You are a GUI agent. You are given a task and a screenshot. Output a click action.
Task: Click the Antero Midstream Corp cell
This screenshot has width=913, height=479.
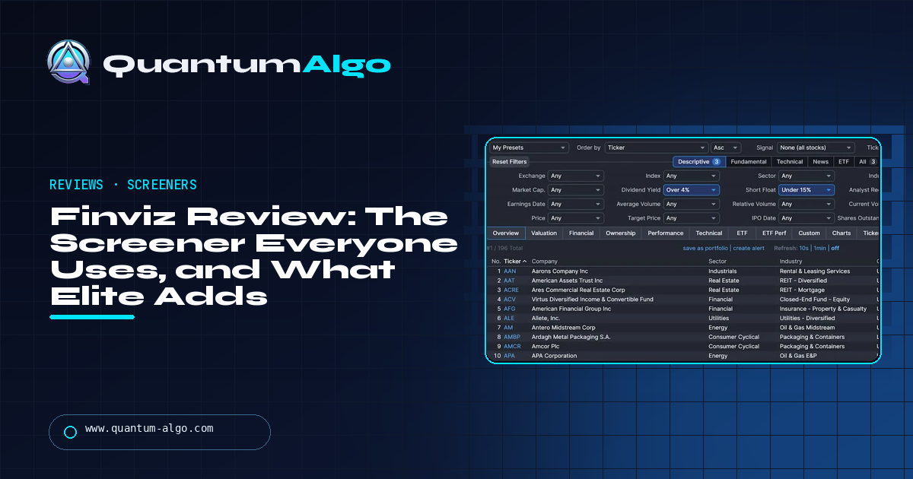pyautogui.click(x=564, y=328)
